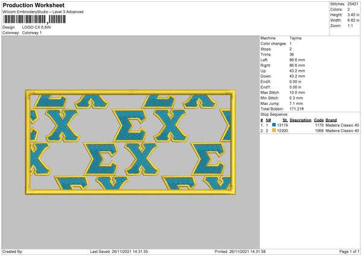Click the Height value 3.40 in
Screen dimensions: 362x256
coord(353,14)
